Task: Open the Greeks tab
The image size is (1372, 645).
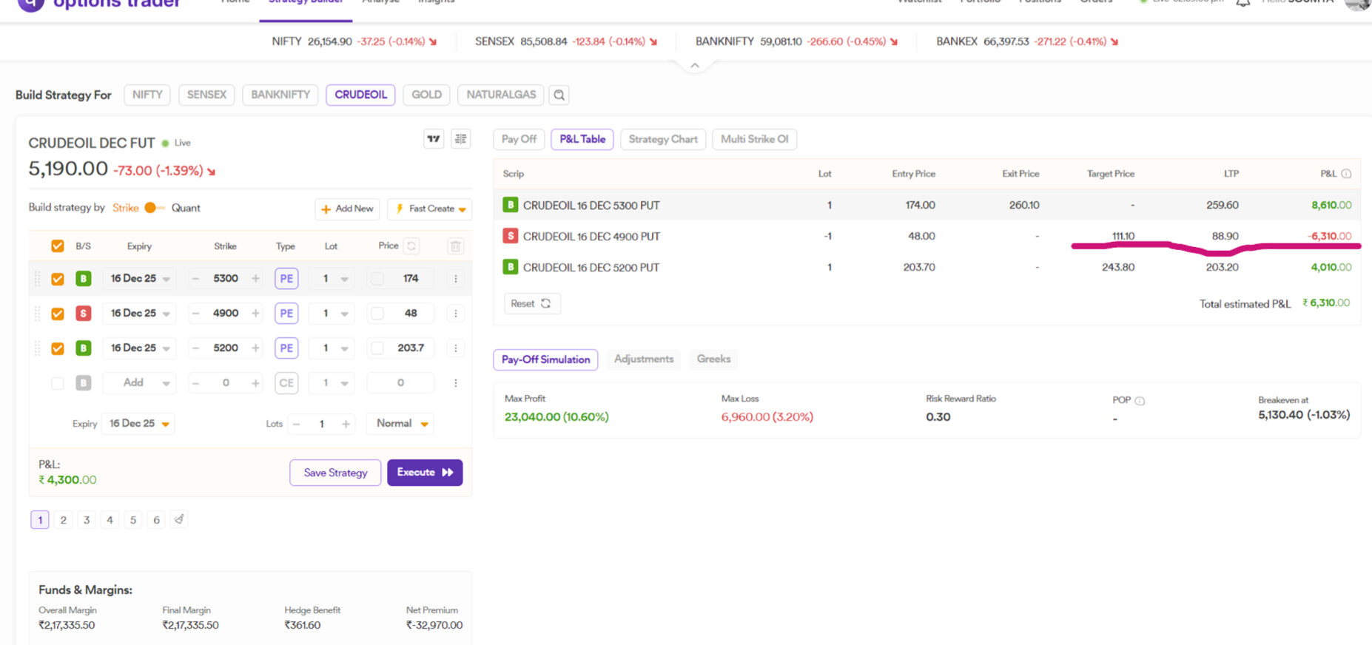Action: pos(713,359)
